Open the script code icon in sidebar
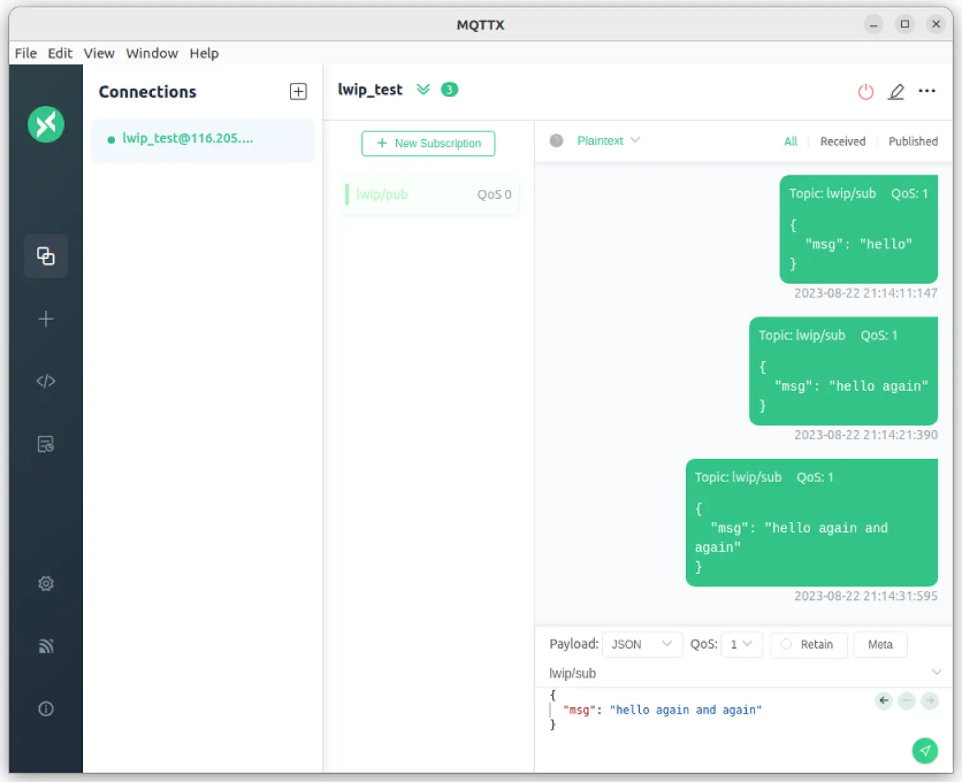Image resolution: width=962 pixels, height=782 pixels. click(46, 381)
